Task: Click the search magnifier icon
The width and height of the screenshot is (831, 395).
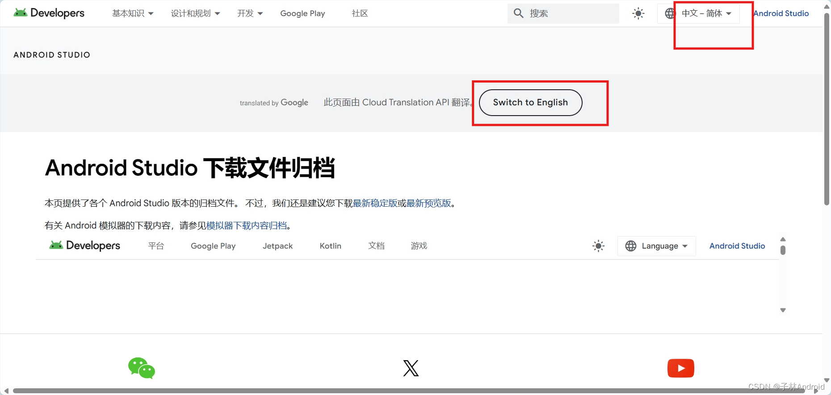Action: (518, 13)
